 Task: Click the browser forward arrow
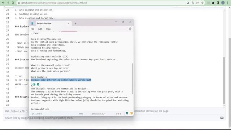(8, 3)
